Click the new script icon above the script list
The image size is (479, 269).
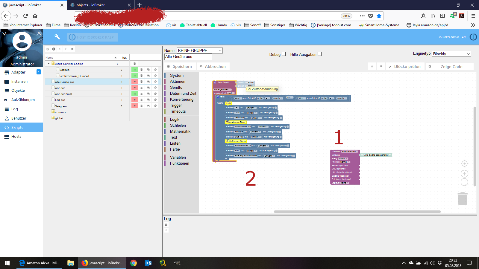pyautogui.click(x=48, y=49)
